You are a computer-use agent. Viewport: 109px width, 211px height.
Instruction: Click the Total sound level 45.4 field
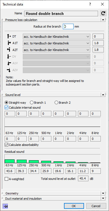point(83,178)
